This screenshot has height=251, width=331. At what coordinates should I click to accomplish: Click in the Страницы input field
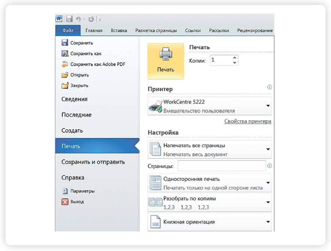[222, 166]
